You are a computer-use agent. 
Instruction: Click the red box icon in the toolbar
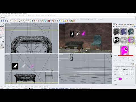49,21
